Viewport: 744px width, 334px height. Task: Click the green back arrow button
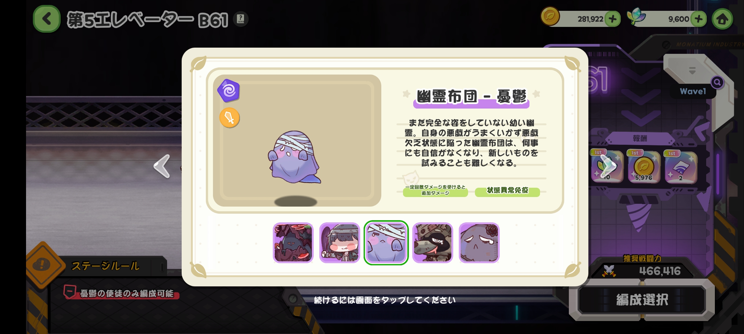pyautogui.click(x=47, y=19)
